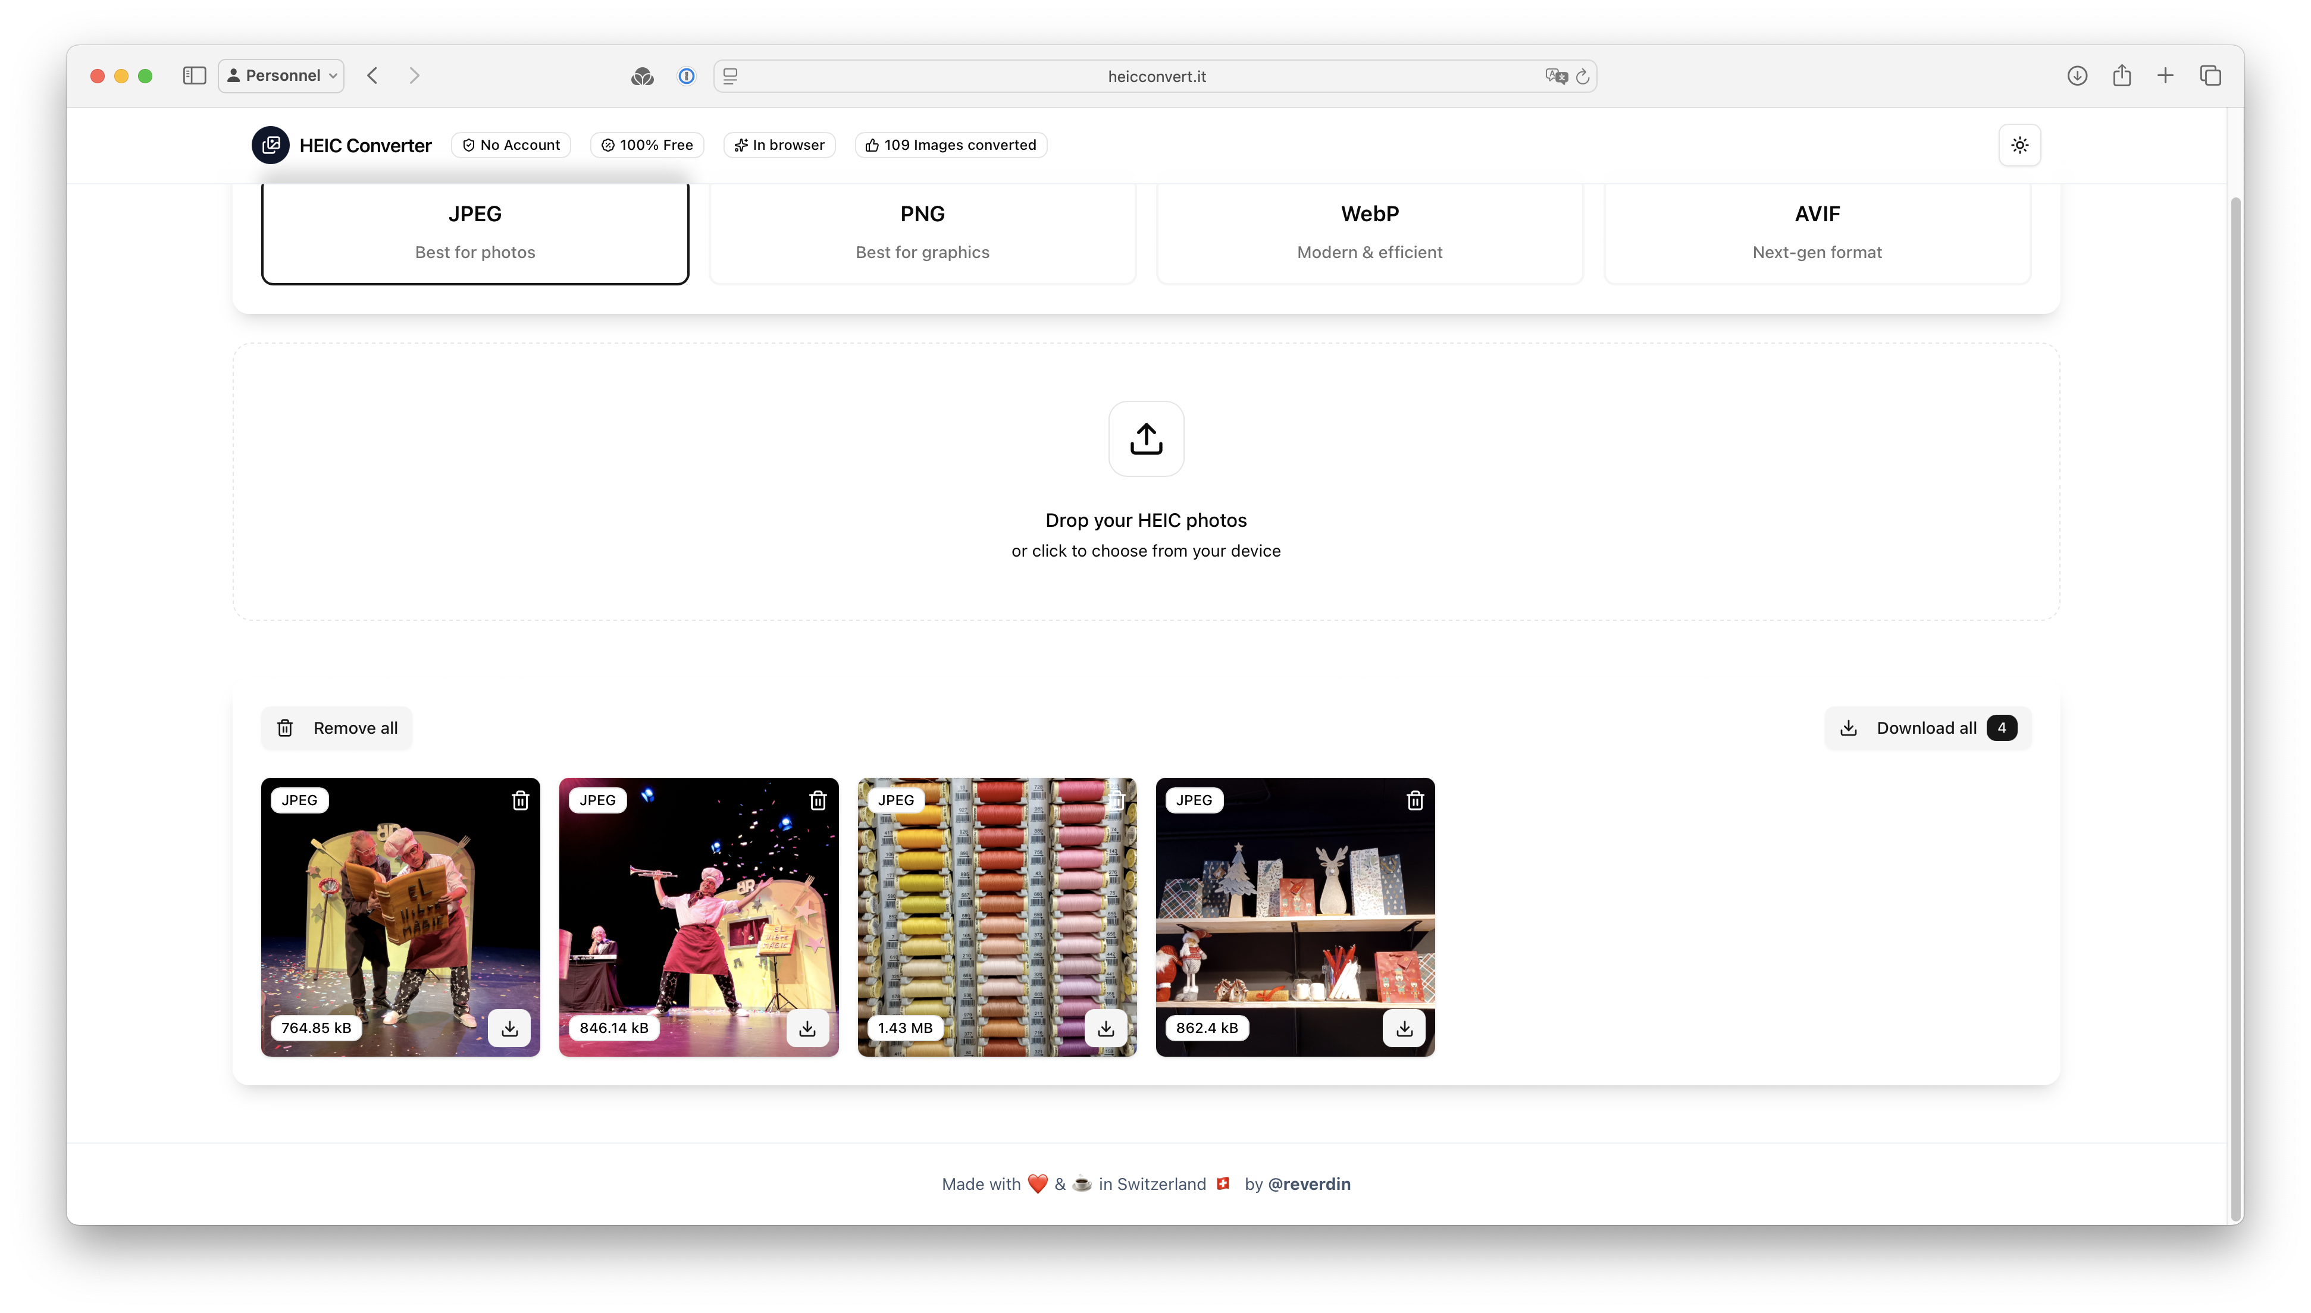Open the macOS share menu
The image size is (2311, 1313).
[2121, 76]
